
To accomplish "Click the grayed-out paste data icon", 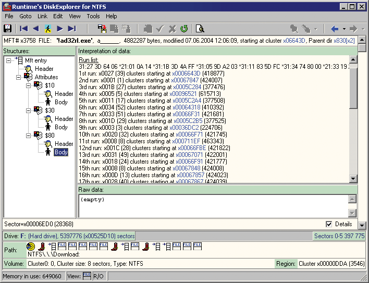I will point(126,29).
